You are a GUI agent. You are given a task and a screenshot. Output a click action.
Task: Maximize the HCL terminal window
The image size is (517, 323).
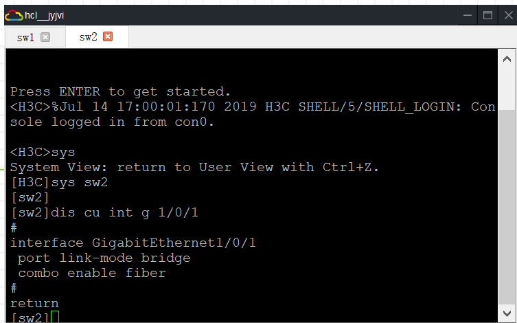(x=487, y=15)
